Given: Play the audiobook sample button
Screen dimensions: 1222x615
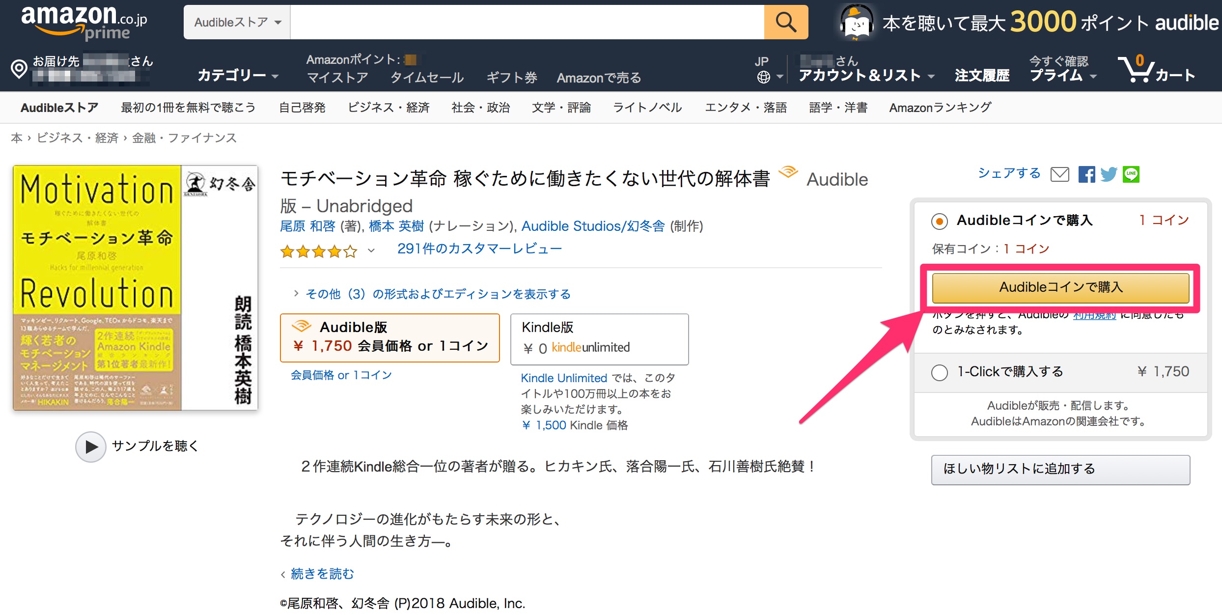Looking at the screenshot, I should pyautogui.click(x=90, y=447).
